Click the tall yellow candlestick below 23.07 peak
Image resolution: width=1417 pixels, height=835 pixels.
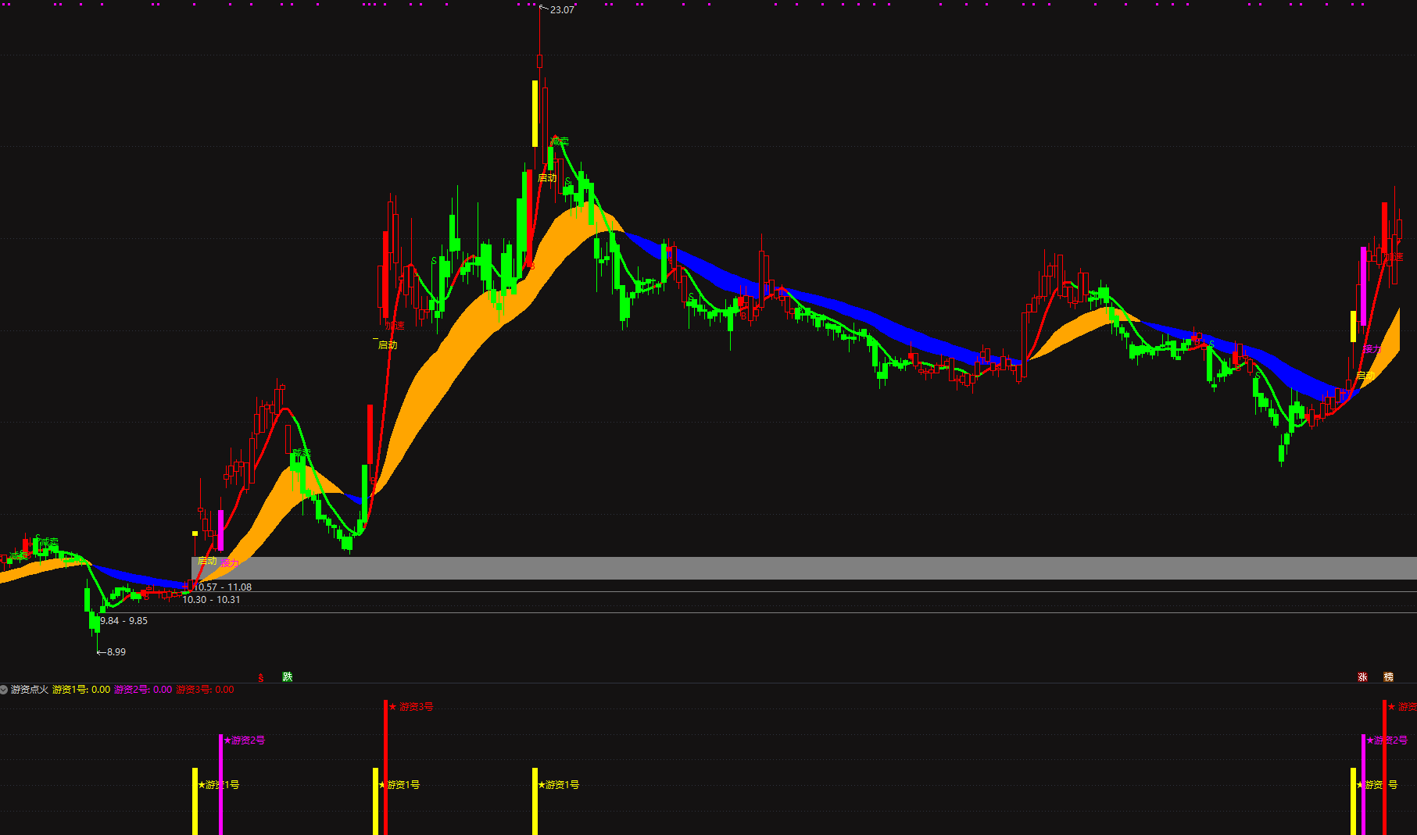point(535,113)
